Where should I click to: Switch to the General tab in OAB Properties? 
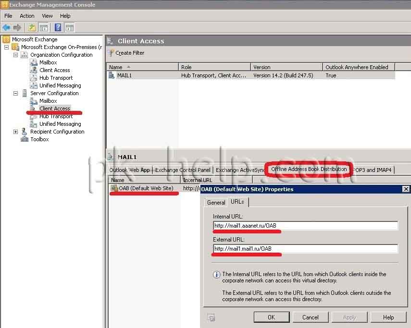point(216,202)
